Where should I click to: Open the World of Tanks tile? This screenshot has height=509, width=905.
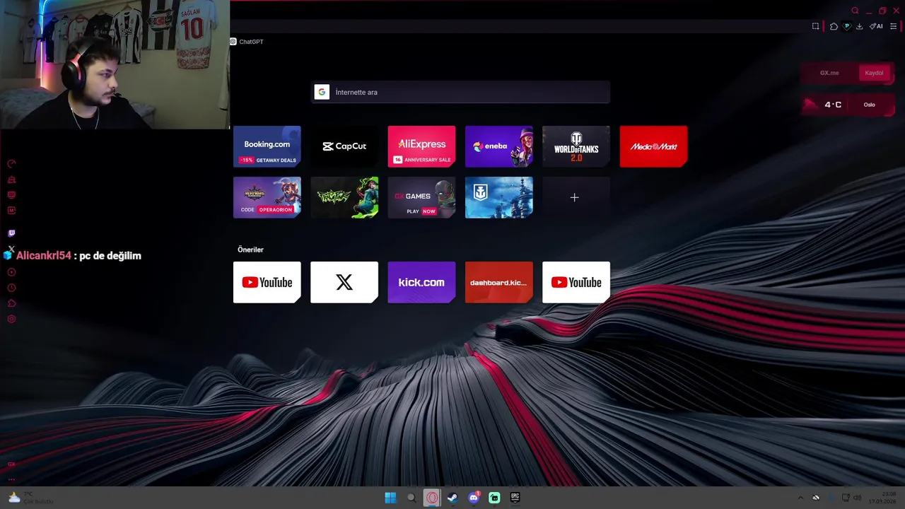[576, 146]
